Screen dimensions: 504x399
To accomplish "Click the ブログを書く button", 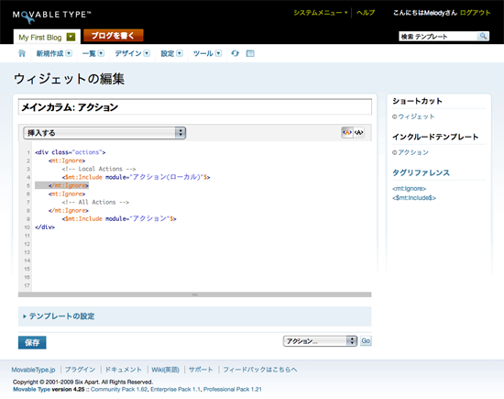I will [x=113, y=36].
